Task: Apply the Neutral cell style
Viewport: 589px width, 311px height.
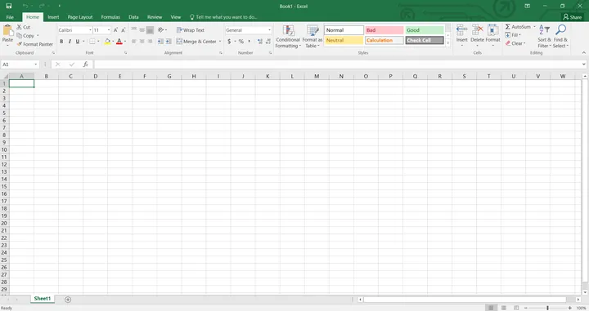Action: (x=344, y=40)
